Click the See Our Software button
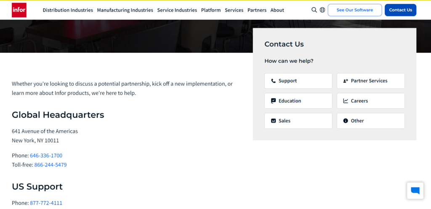This screenshot has height=209, width=431. 354,10
